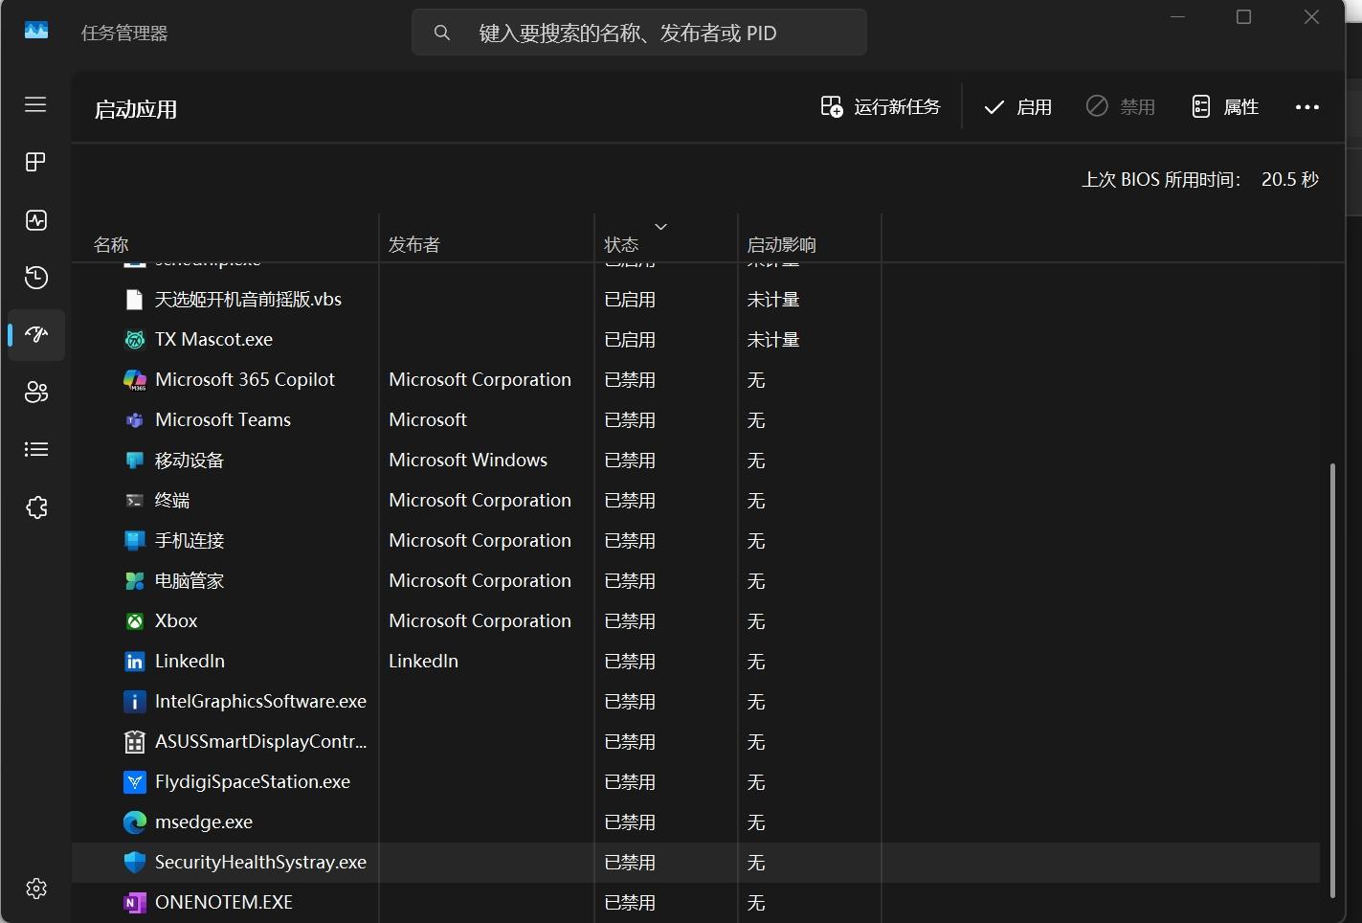Click the Xbox app icon

[135, 621]
